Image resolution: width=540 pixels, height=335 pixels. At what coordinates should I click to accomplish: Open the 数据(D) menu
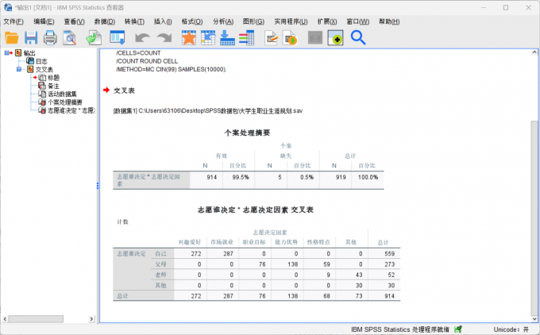coord(104,21)
